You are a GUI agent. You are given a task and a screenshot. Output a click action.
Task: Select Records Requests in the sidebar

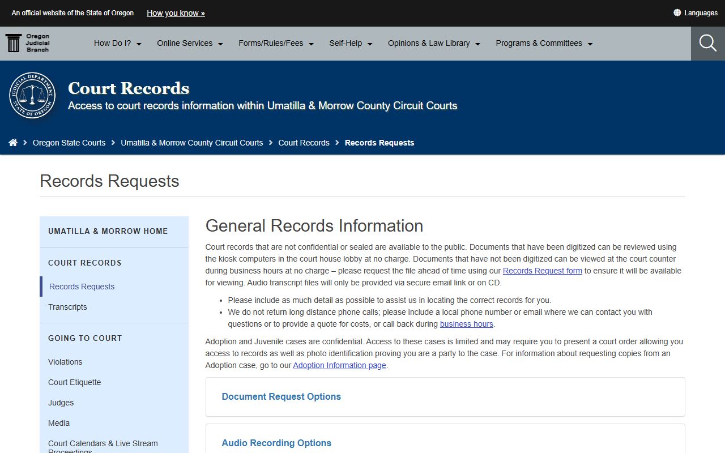coord(82,287)
